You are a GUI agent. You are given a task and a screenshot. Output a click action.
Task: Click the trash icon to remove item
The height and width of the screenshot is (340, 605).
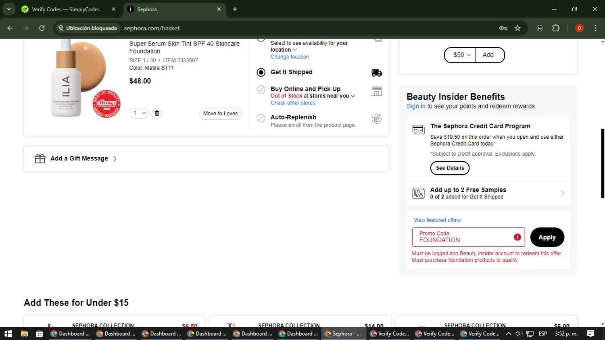pos(157,113)
